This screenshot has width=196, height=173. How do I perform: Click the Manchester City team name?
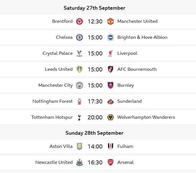click(x=56, y=85)
